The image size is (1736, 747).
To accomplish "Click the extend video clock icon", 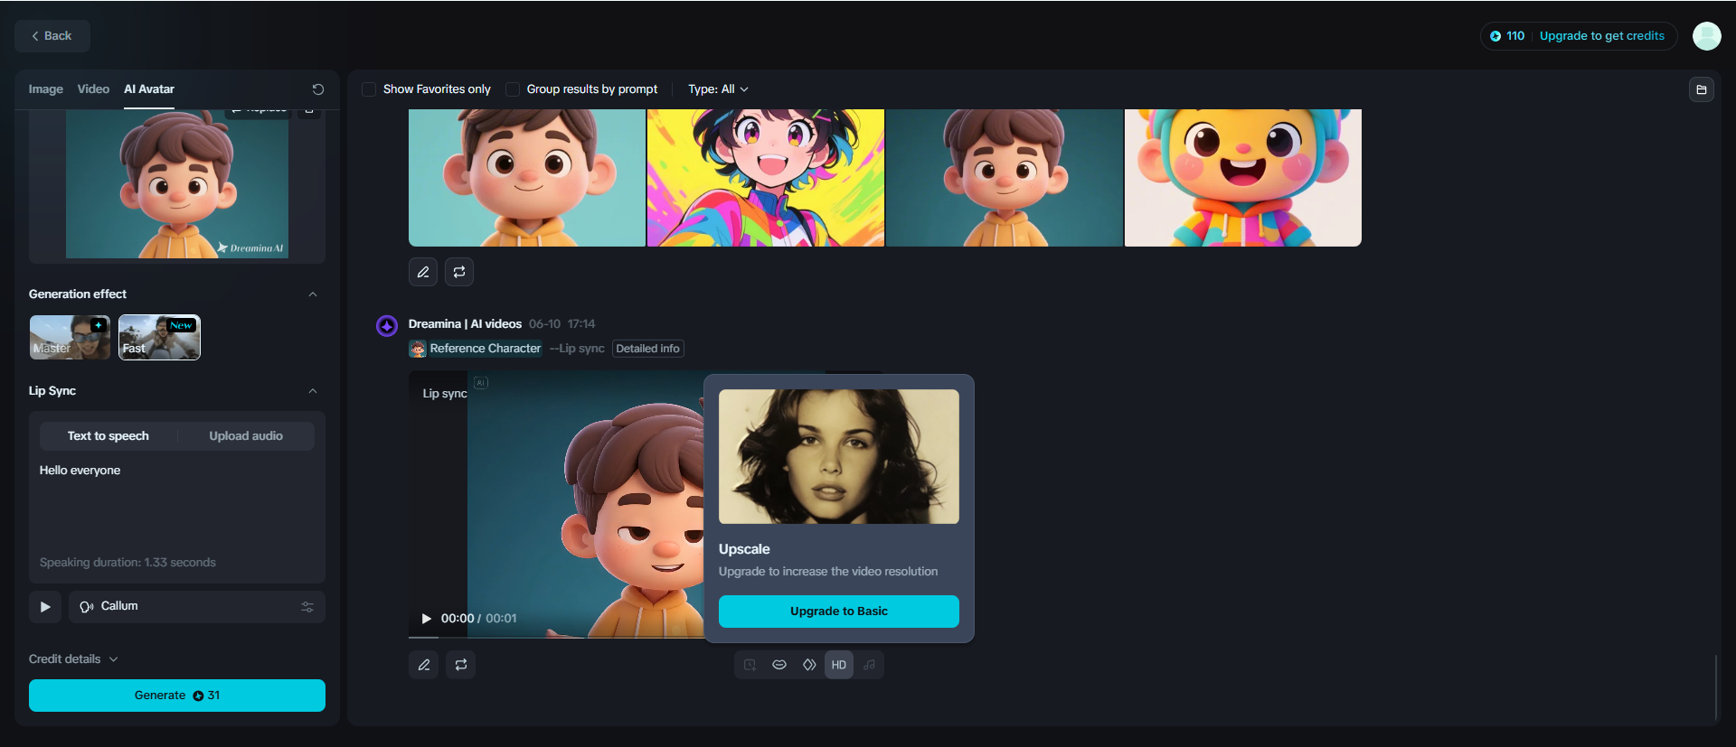I will click(x=750, y=665).
